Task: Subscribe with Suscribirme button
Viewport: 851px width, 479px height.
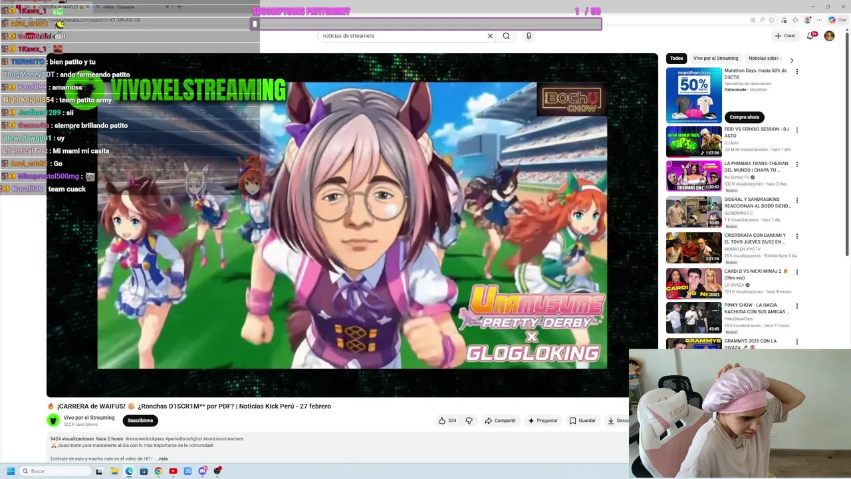Action: [140, 420]
